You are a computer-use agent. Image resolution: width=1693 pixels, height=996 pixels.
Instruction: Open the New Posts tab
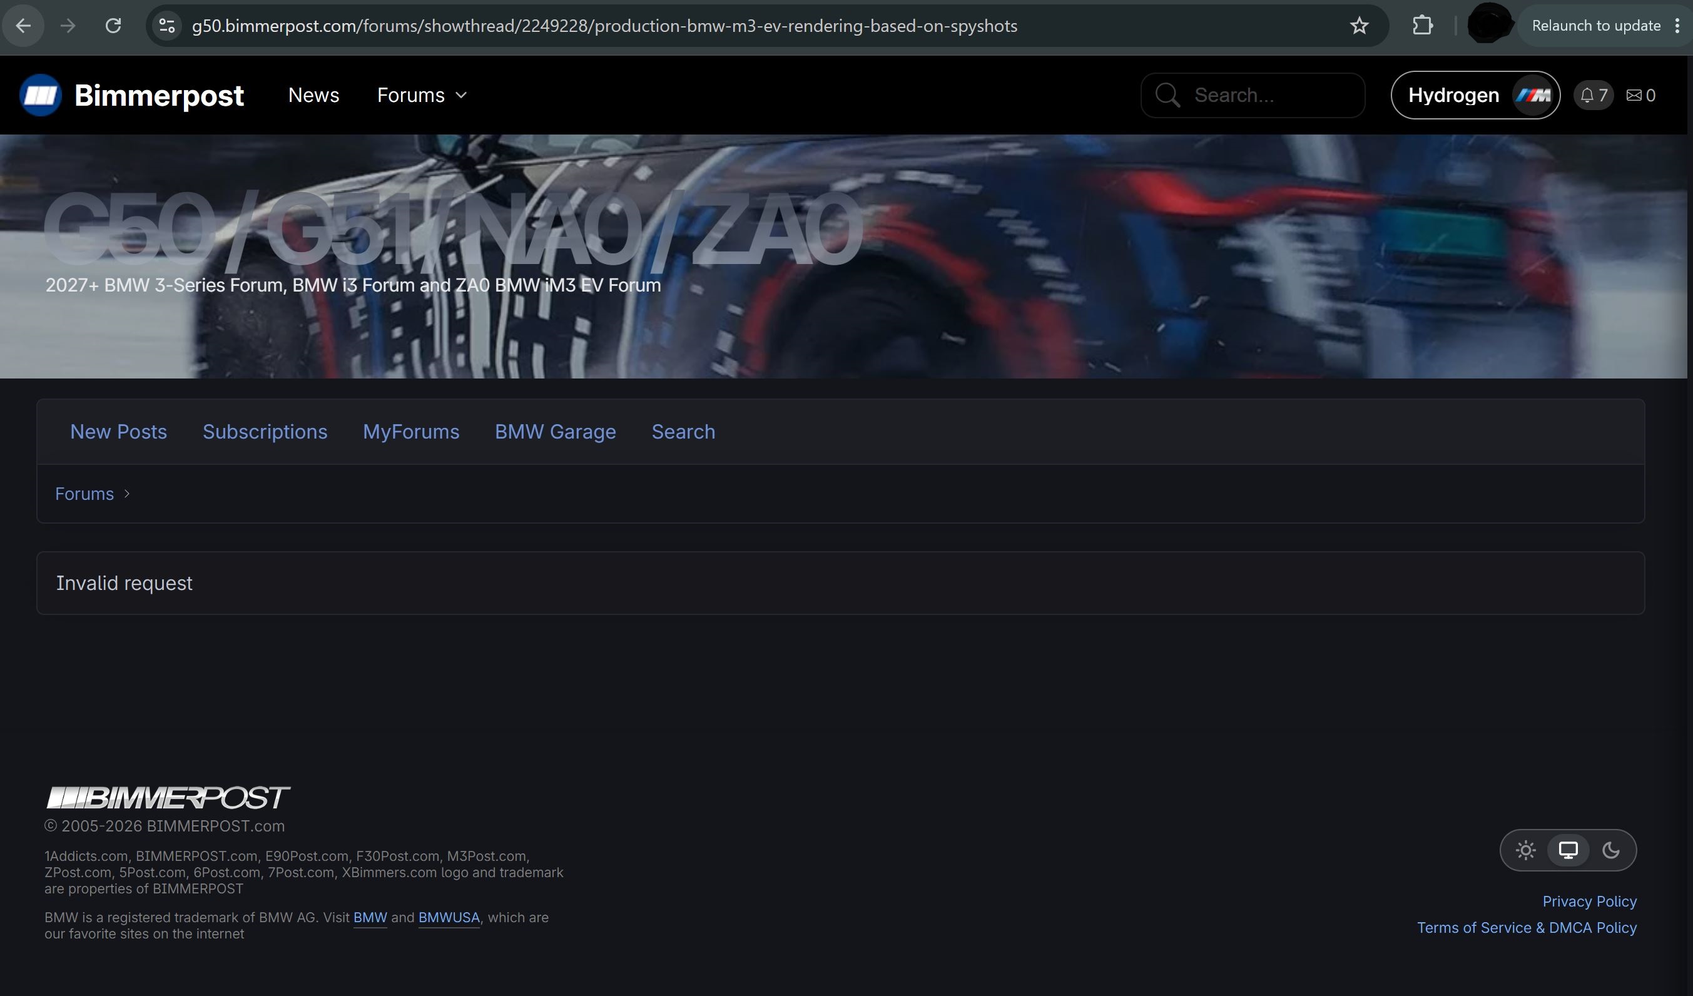[x=118, y=432]
